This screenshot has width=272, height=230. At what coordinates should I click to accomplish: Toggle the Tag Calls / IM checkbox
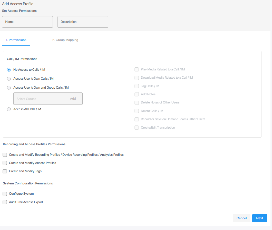tap(137, 86)
